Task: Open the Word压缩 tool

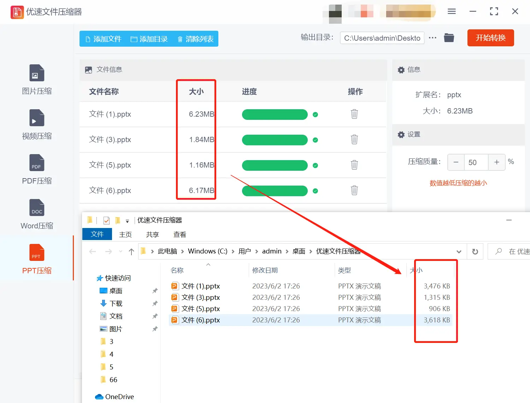Action: coord(36,215)
